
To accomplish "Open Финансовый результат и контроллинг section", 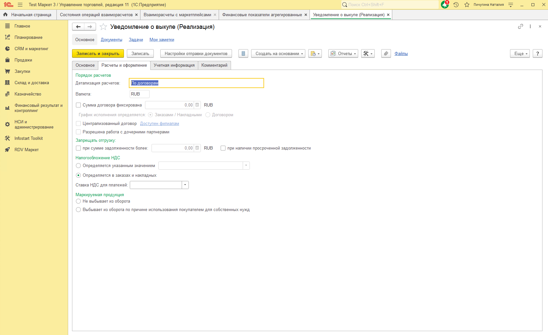I will (x=39, y=108).
